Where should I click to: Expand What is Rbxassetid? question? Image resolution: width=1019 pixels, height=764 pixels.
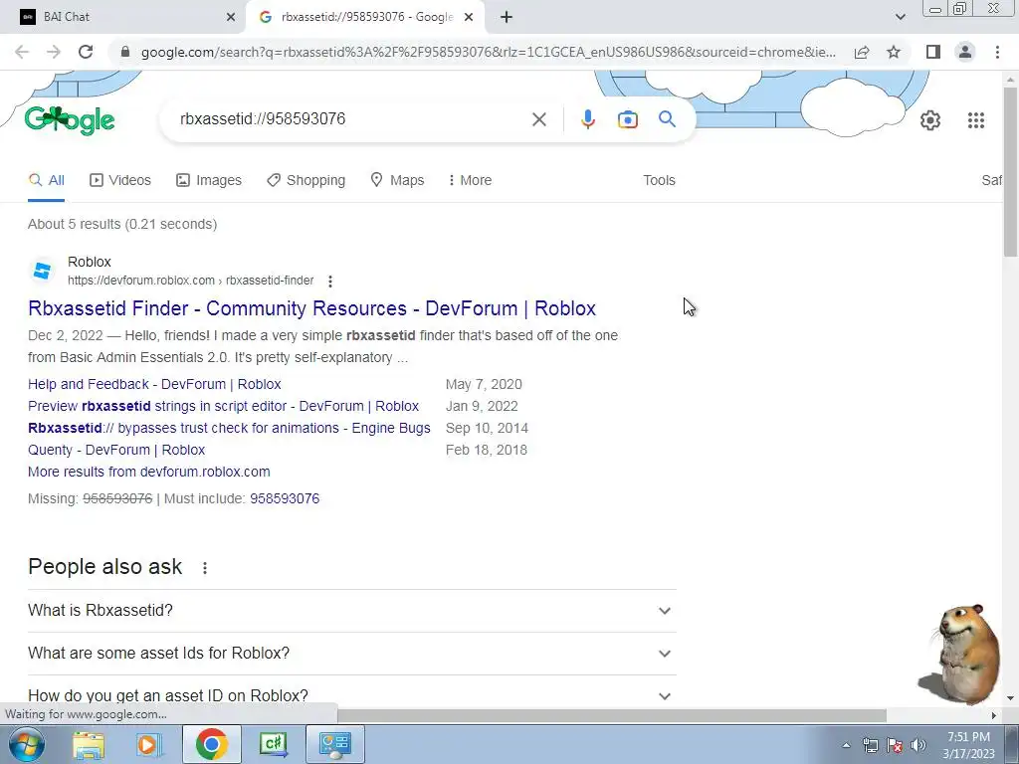tap(351, 611)
